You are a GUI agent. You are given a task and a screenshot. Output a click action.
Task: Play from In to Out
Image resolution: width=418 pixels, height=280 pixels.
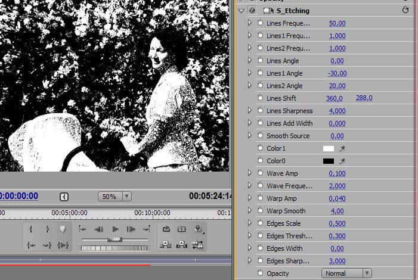(x=63, y=245)
